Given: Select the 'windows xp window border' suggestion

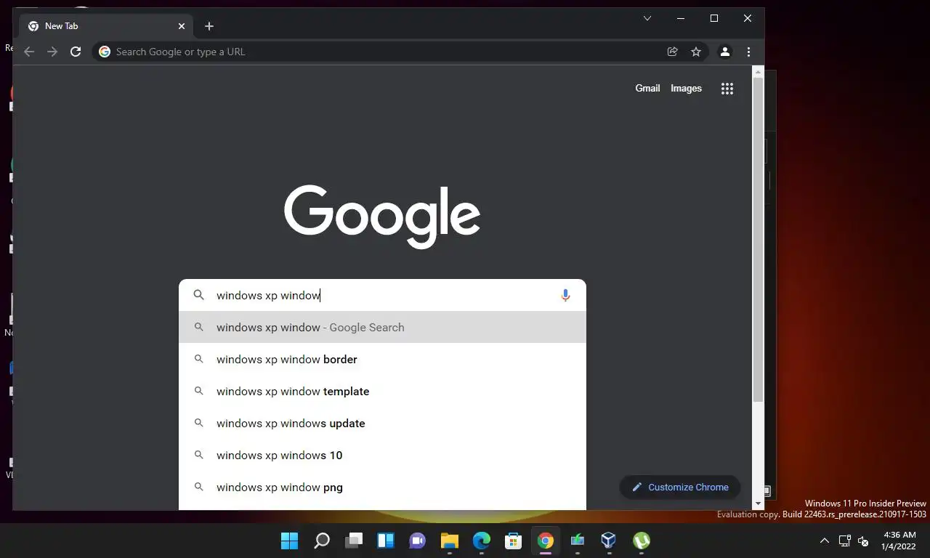Looking at the screenshot, I should click(382, 359).
